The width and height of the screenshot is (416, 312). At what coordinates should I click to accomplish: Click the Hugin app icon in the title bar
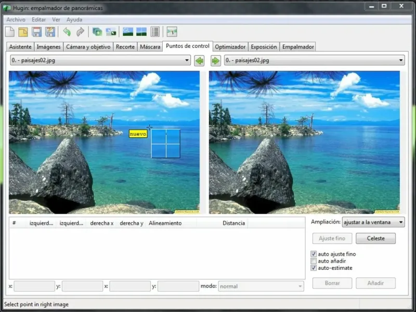(x=6, y=8)
